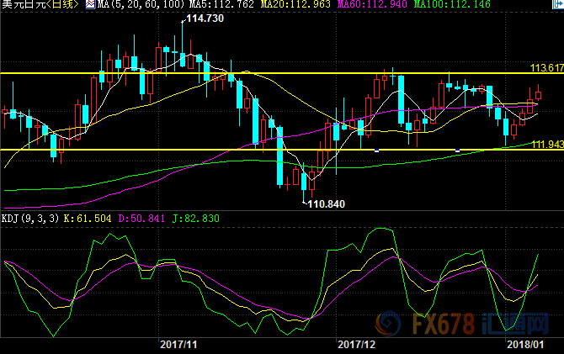564x354 pixels.
Task: Select the magenta MA60 legend label
Action: click(x=360, y=6)
